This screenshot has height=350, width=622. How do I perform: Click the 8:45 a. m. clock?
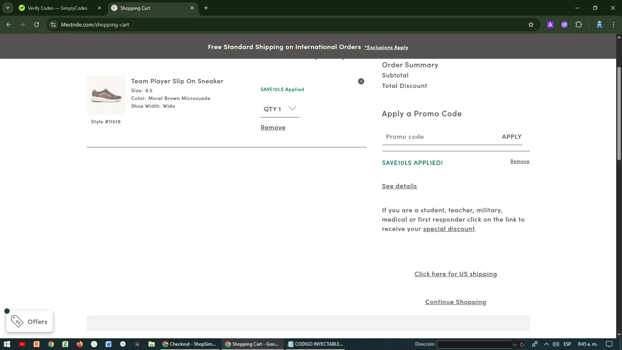(x=588, y=344)
